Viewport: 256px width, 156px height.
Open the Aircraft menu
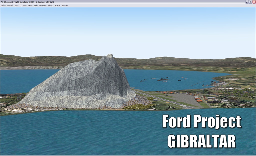10,6
